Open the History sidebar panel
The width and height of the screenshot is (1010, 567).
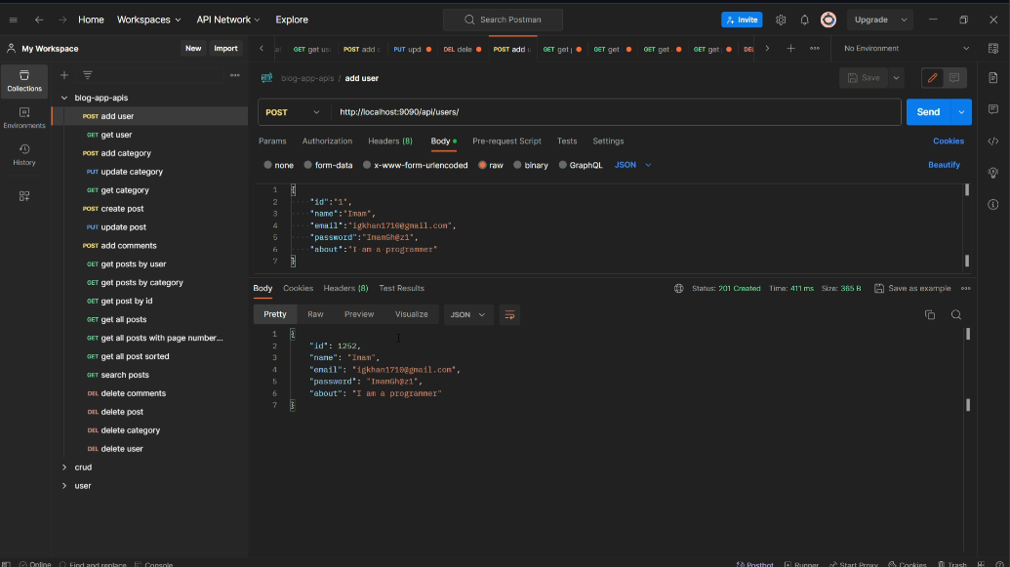coord(24,154)
